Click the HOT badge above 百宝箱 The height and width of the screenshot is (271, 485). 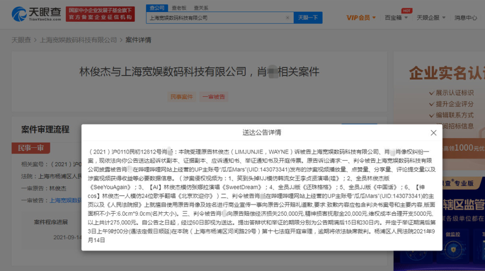pos(406,11)
